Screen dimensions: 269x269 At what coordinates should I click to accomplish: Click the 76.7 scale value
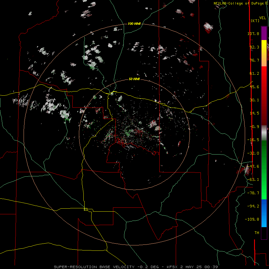tap(254, 60)
